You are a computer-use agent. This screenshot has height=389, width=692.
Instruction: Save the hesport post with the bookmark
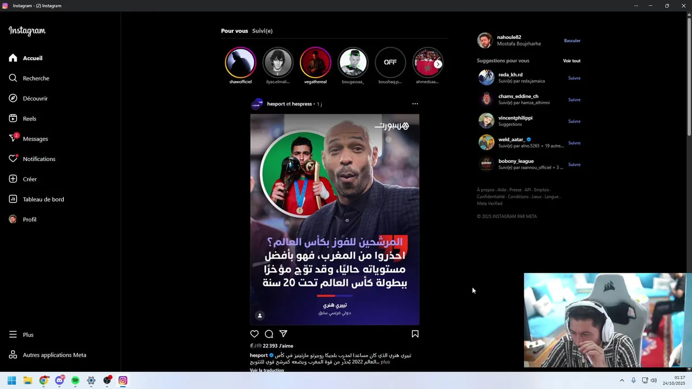tap(415, 334)
